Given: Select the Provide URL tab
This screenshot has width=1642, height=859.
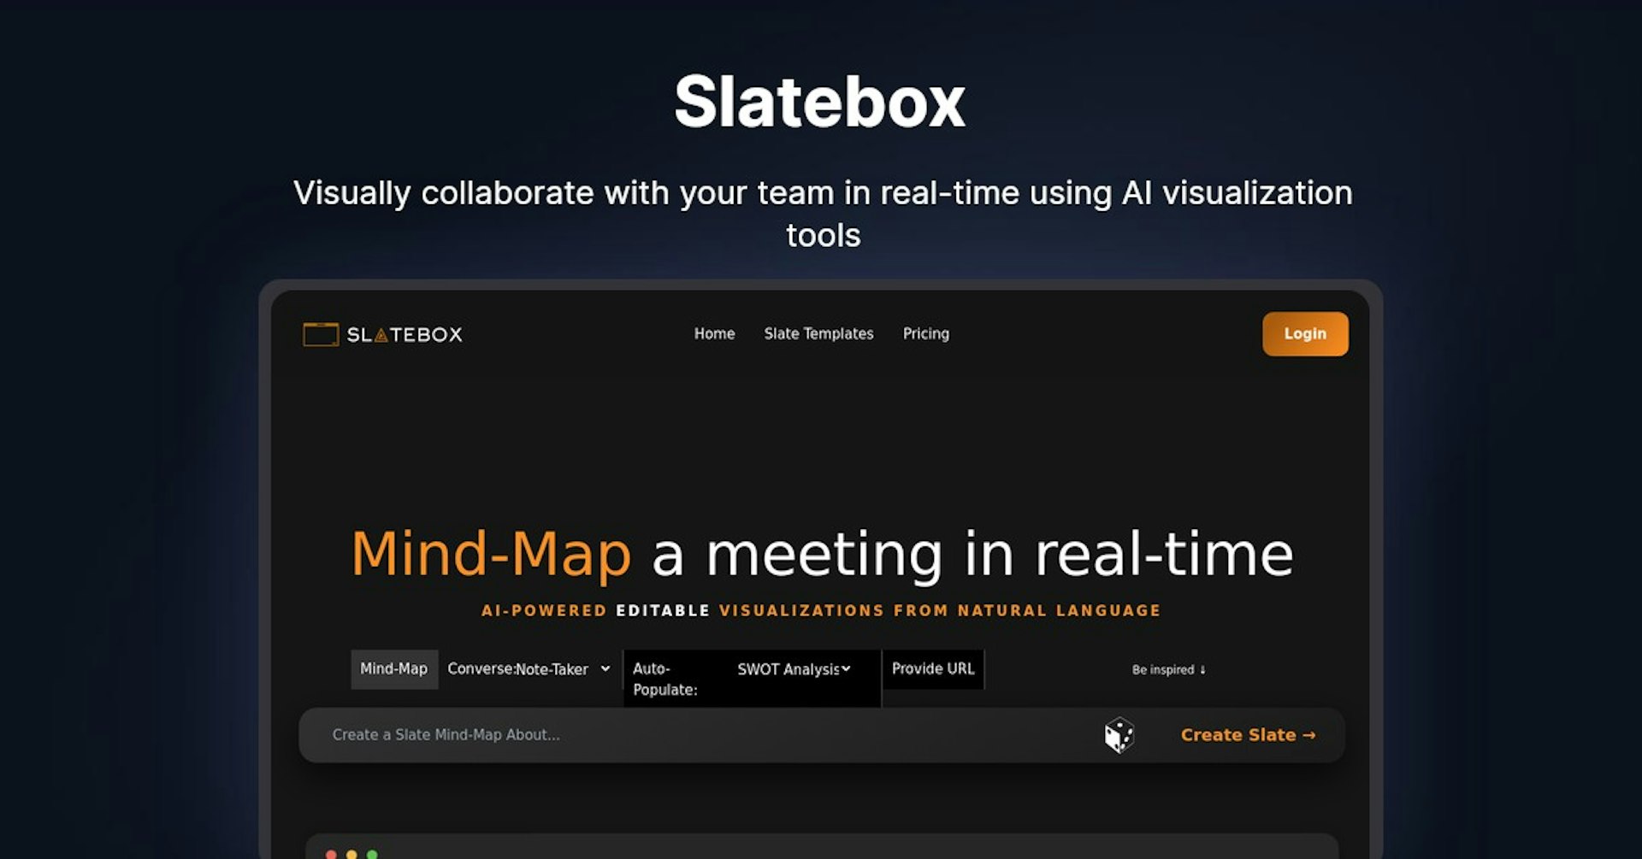Looking at the screenshot, I should (x=933, y=669).
